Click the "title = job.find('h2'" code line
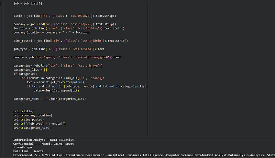The height and width of the screenshot is (158, 275). pos(65,16)
